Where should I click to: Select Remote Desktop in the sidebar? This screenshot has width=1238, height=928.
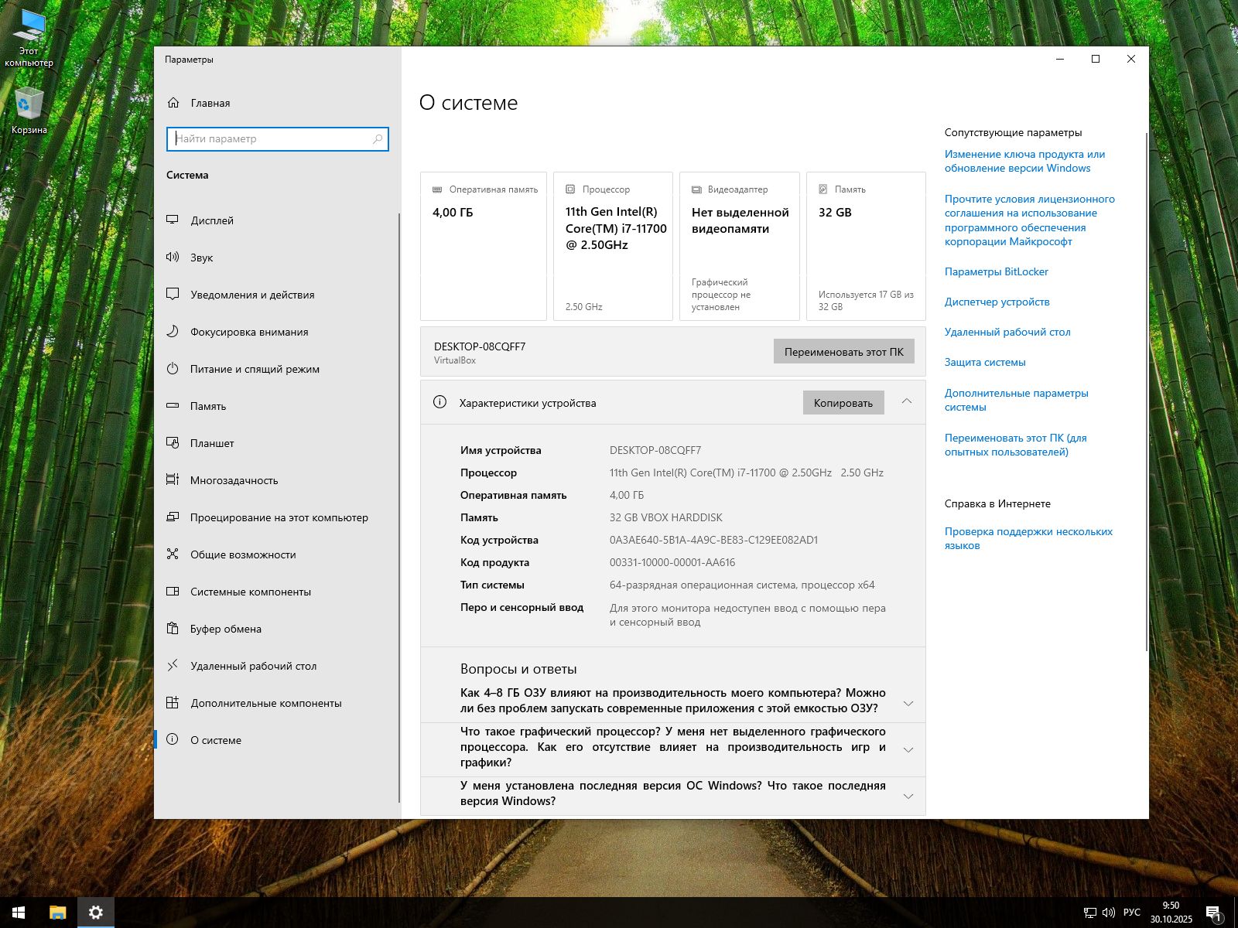point(253,666)
